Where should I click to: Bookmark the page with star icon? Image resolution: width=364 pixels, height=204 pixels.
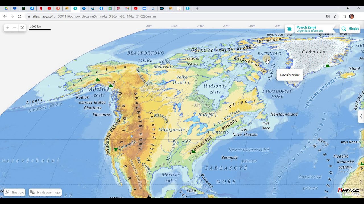(335, 16)
